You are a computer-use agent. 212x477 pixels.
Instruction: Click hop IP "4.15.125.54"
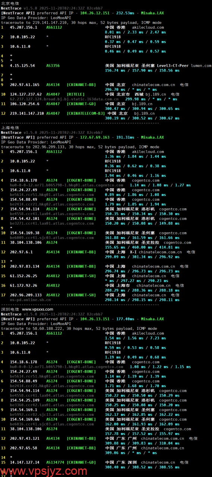pos(22,66)
